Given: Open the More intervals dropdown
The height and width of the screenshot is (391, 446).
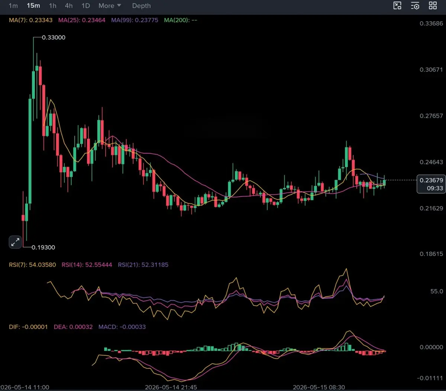Looking at the screenshot, I should (110, 6).
